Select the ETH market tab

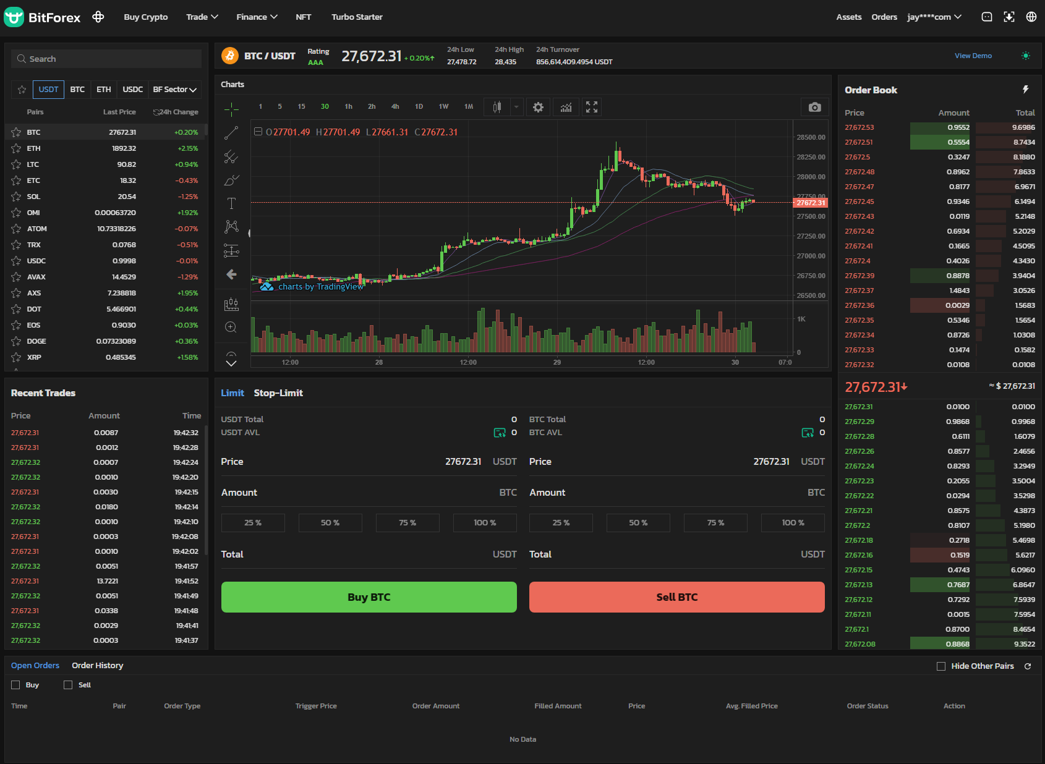(104, 90)
